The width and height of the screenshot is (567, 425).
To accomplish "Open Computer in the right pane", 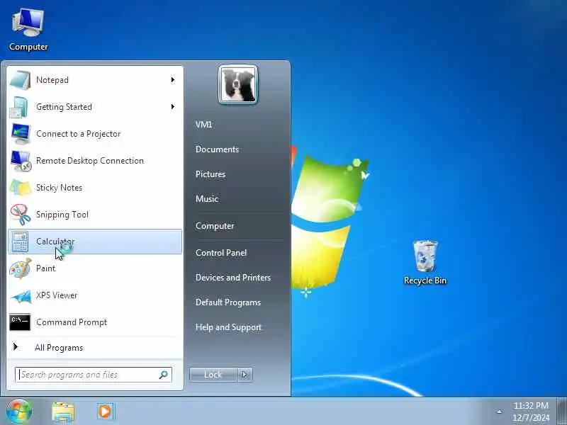I will [x=215, y=226].
